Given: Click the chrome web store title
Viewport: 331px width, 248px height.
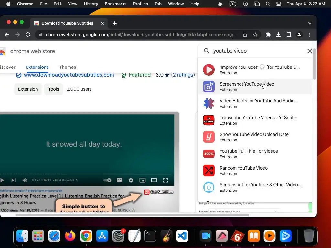Looking at the screenshot, I should coord(33,51).
